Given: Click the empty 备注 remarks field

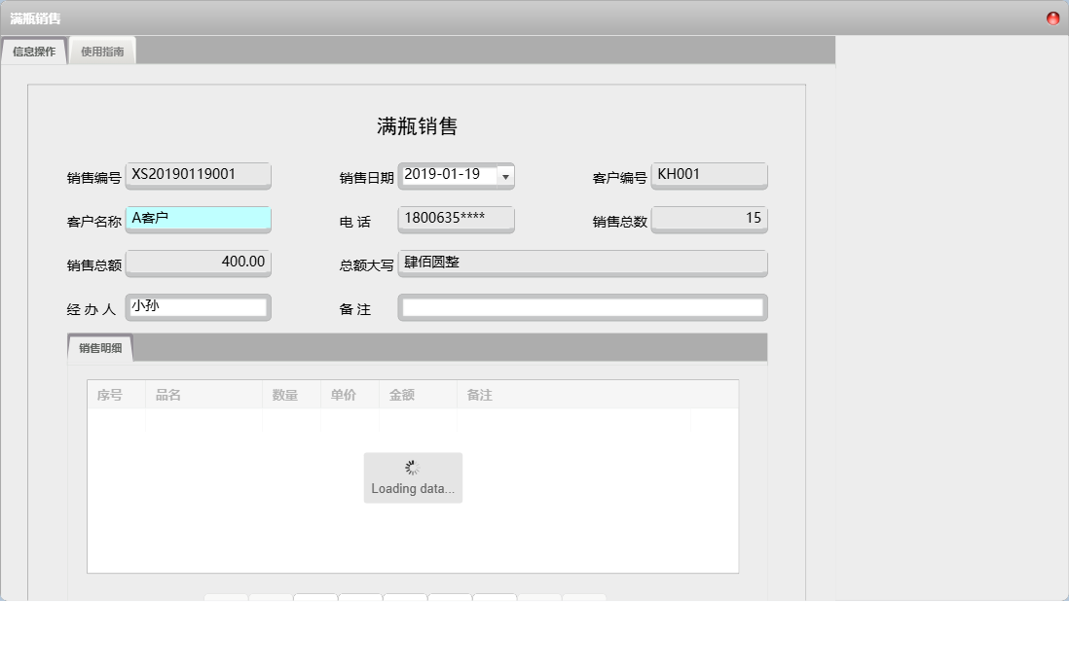Looking at the screenshot, I should click(x=582, y=306).
